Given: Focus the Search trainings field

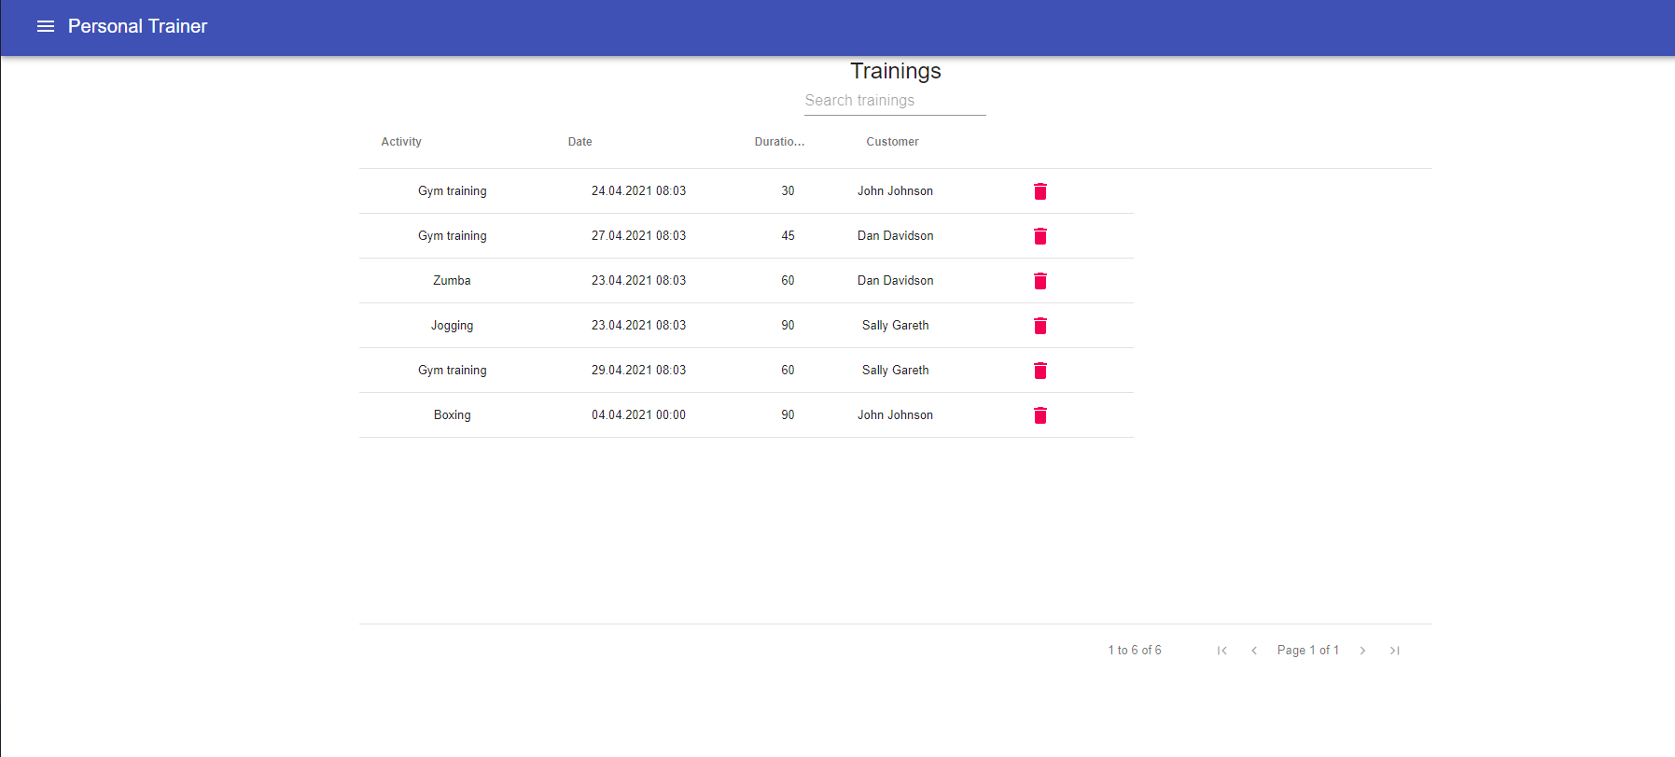Looking at the screenshot, I should [x=895, y=101].
